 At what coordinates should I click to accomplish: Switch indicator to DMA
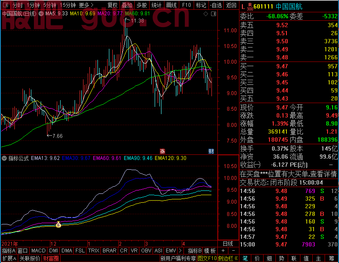point(67,251)
